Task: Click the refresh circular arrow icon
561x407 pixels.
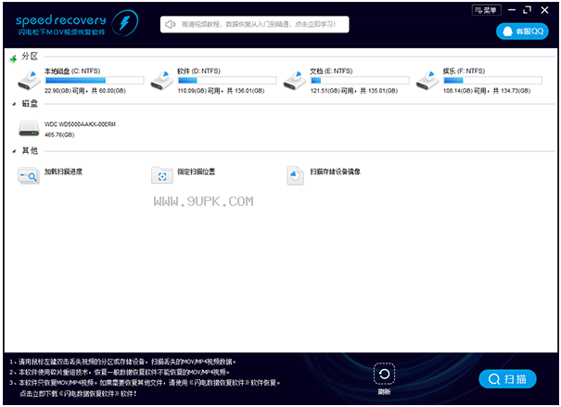Action: 384,375
